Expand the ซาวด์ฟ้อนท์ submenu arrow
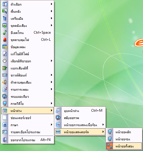The height and width of the screenshot is (151, 143). (51, 75)
